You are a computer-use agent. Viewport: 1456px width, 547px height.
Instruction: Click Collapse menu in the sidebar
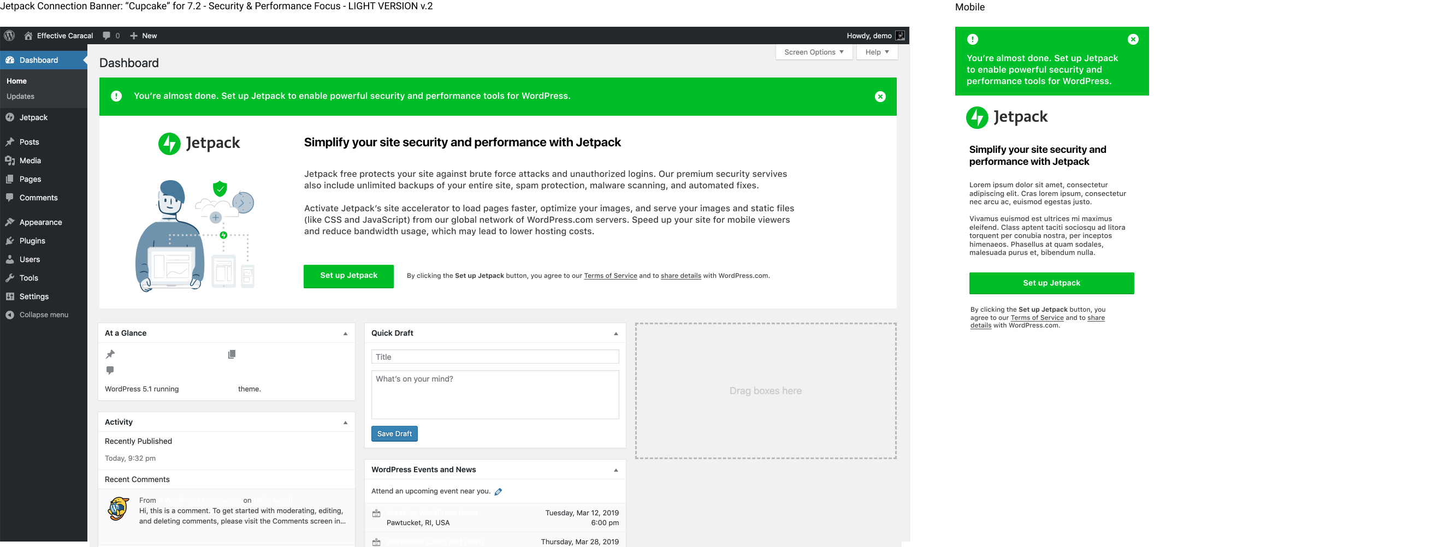44,315
